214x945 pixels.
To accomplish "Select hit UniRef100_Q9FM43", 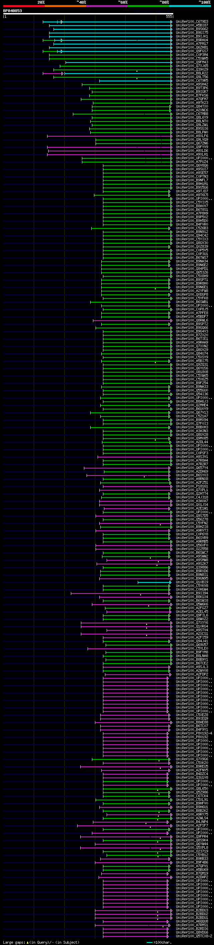I will click(x=192, y=62).
